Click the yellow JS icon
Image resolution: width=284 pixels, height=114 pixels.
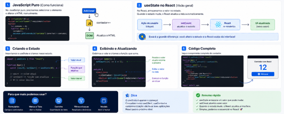coord(89,23)
